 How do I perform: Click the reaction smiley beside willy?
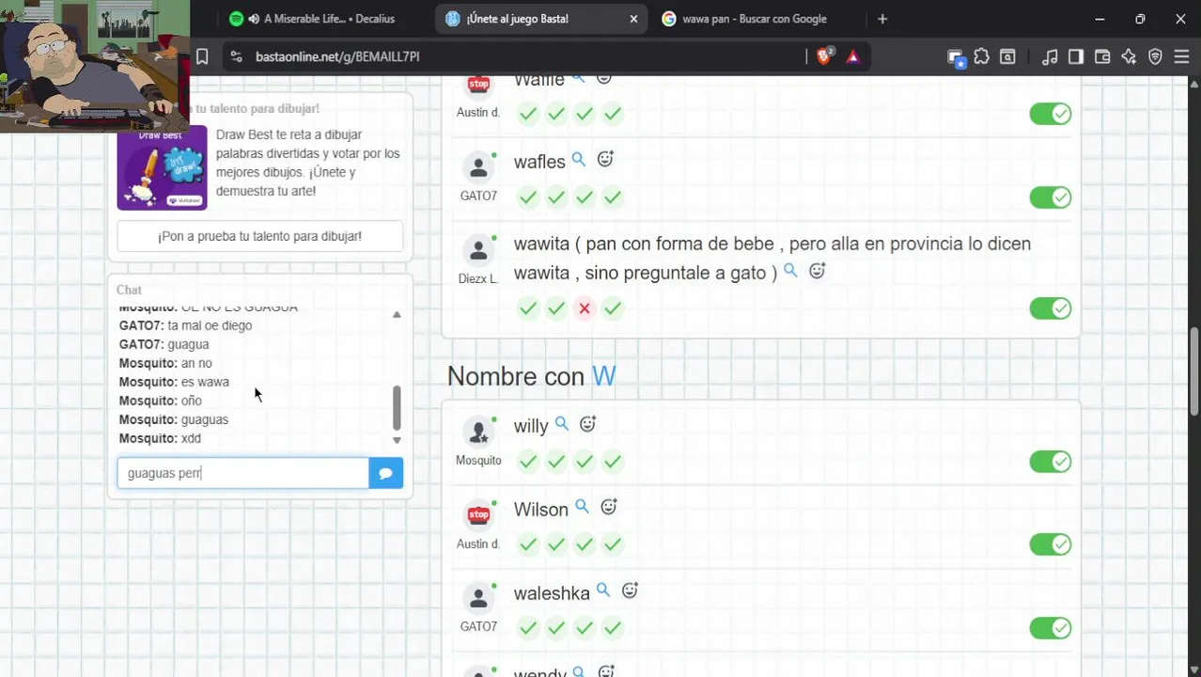point(588,424)
